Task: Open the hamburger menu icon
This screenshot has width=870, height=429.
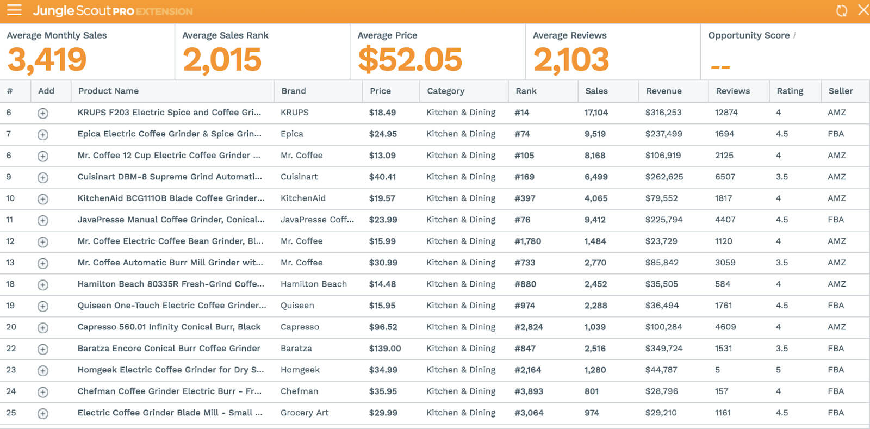Action: (14, 10)
